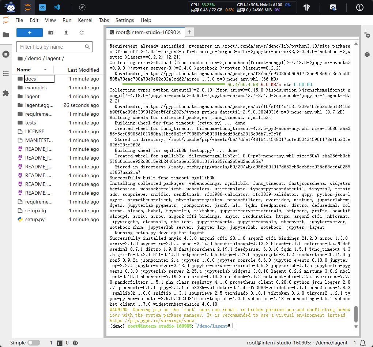This screenshot has width=373, height=347.
Task: Refresh the file browser list
Action: click(x=82, y=33)
